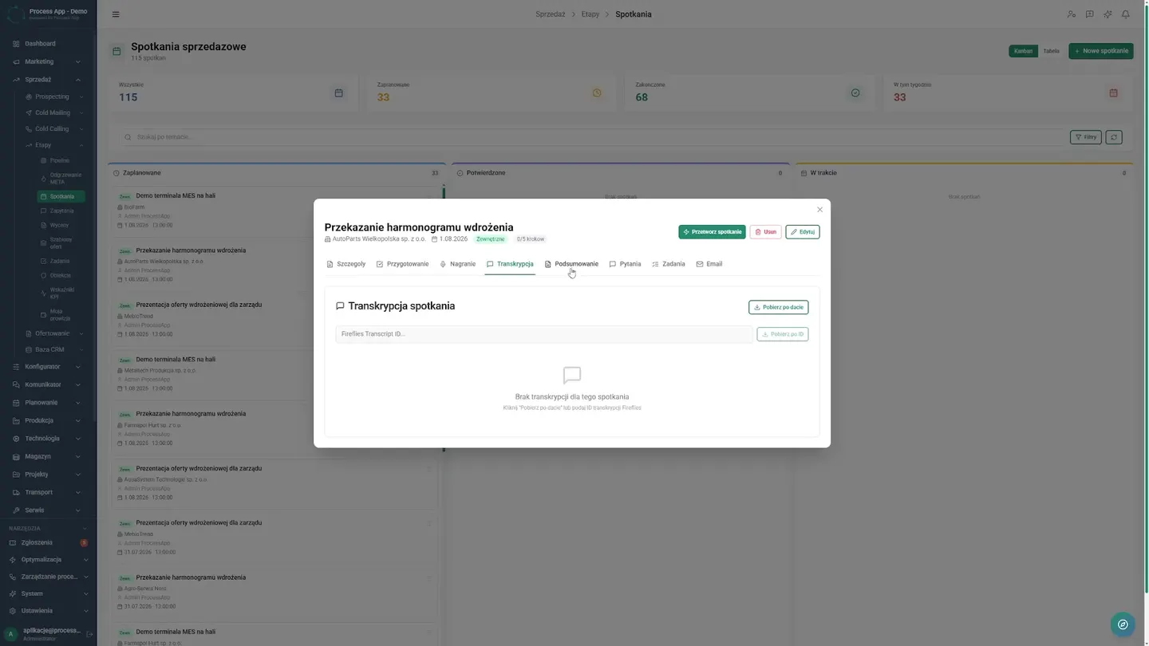Click the floating compass help icon
This screenshot has height=646, width=1149.
1123,624
